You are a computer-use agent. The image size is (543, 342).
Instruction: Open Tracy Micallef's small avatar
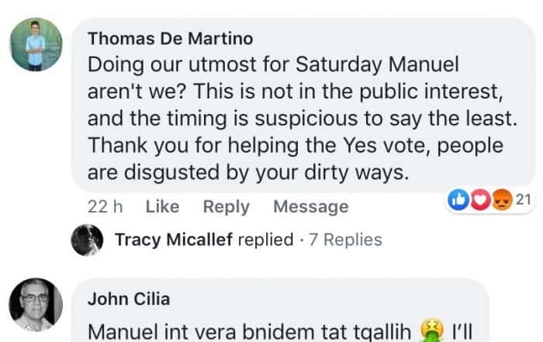(87, 240)
